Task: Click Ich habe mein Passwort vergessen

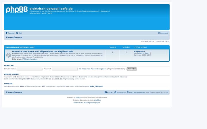Action: [x=93, y=69]
